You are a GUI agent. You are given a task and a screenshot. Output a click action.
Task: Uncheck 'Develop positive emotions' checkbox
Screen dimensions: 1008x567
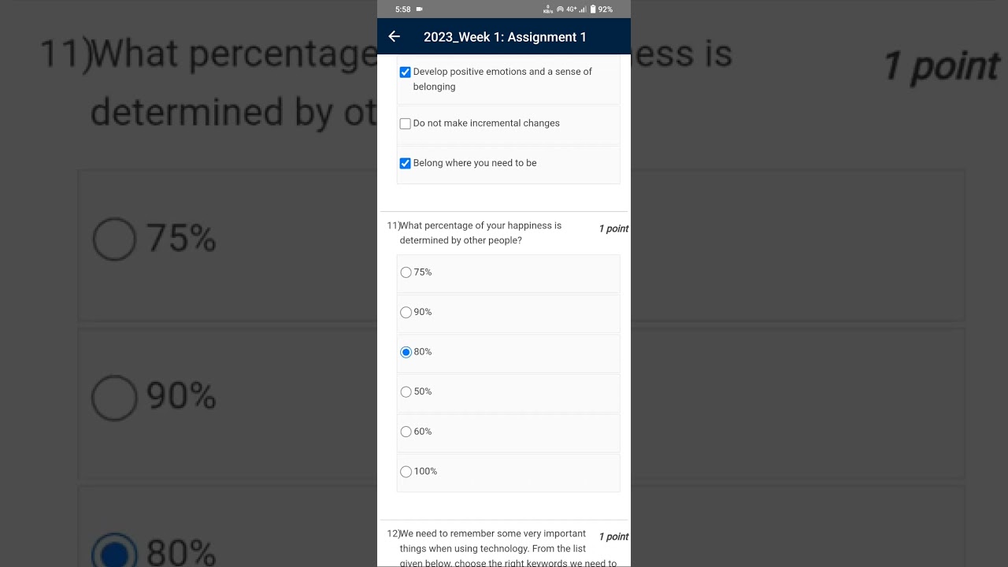tap(406, 72)
